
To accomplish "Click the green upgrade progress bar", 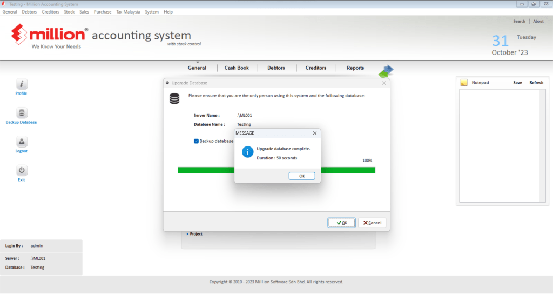I will (205, 170).
